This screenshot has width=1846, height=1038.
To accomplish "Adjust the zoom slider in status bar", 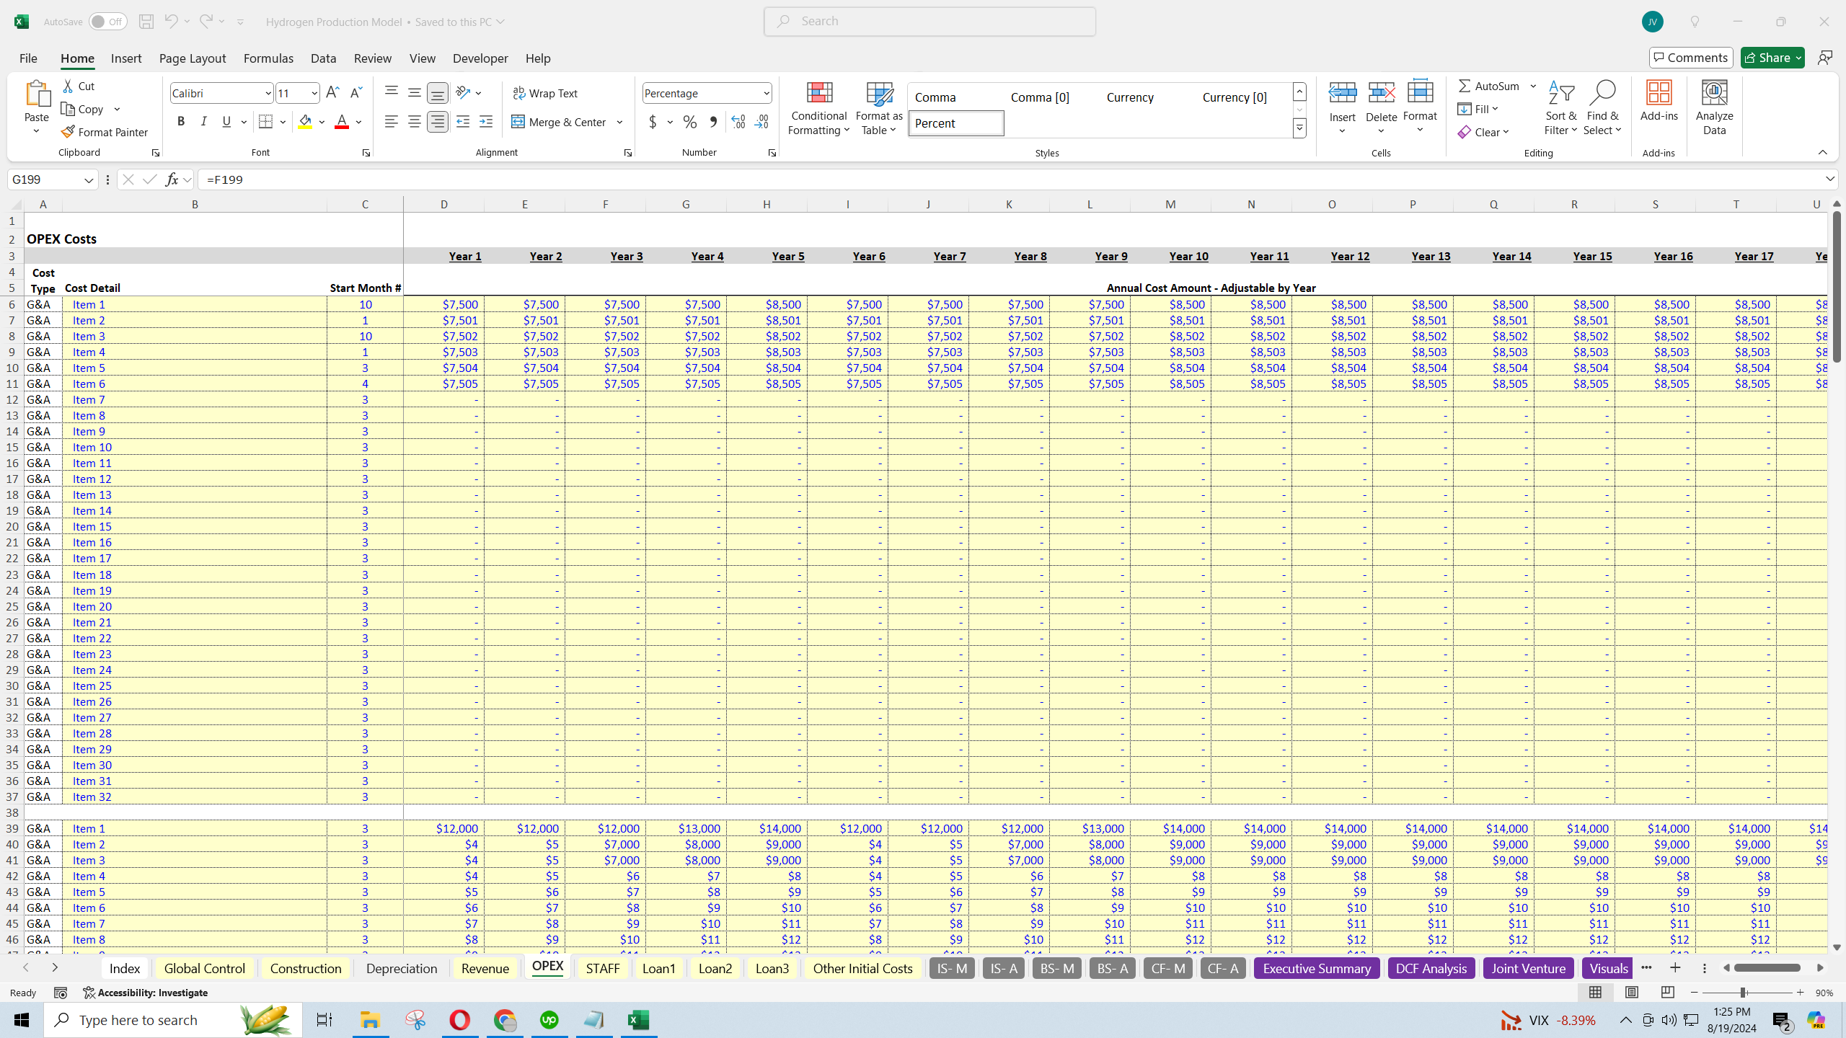I will pos(1743,993).
